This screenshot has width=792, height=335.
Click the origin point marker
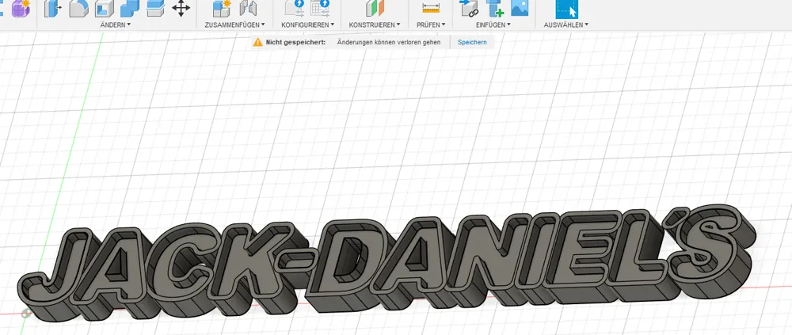click(x=26, y=314)
